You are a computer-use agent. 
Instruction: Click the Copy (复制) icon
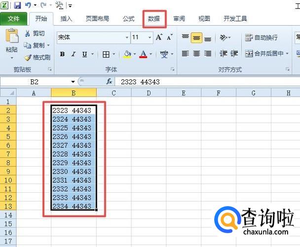click(27, 45)
